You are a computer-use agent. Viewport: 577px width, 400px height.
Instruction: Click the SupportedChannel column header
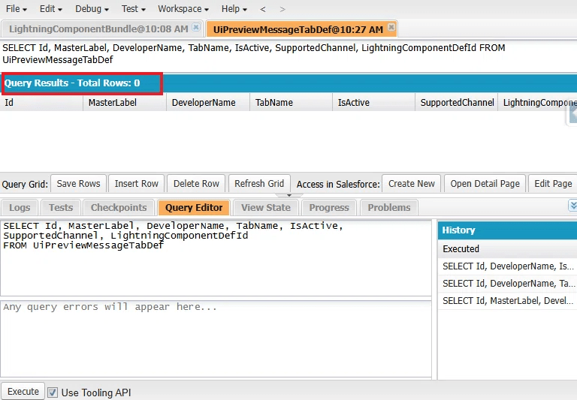click(x=457, y=102)
